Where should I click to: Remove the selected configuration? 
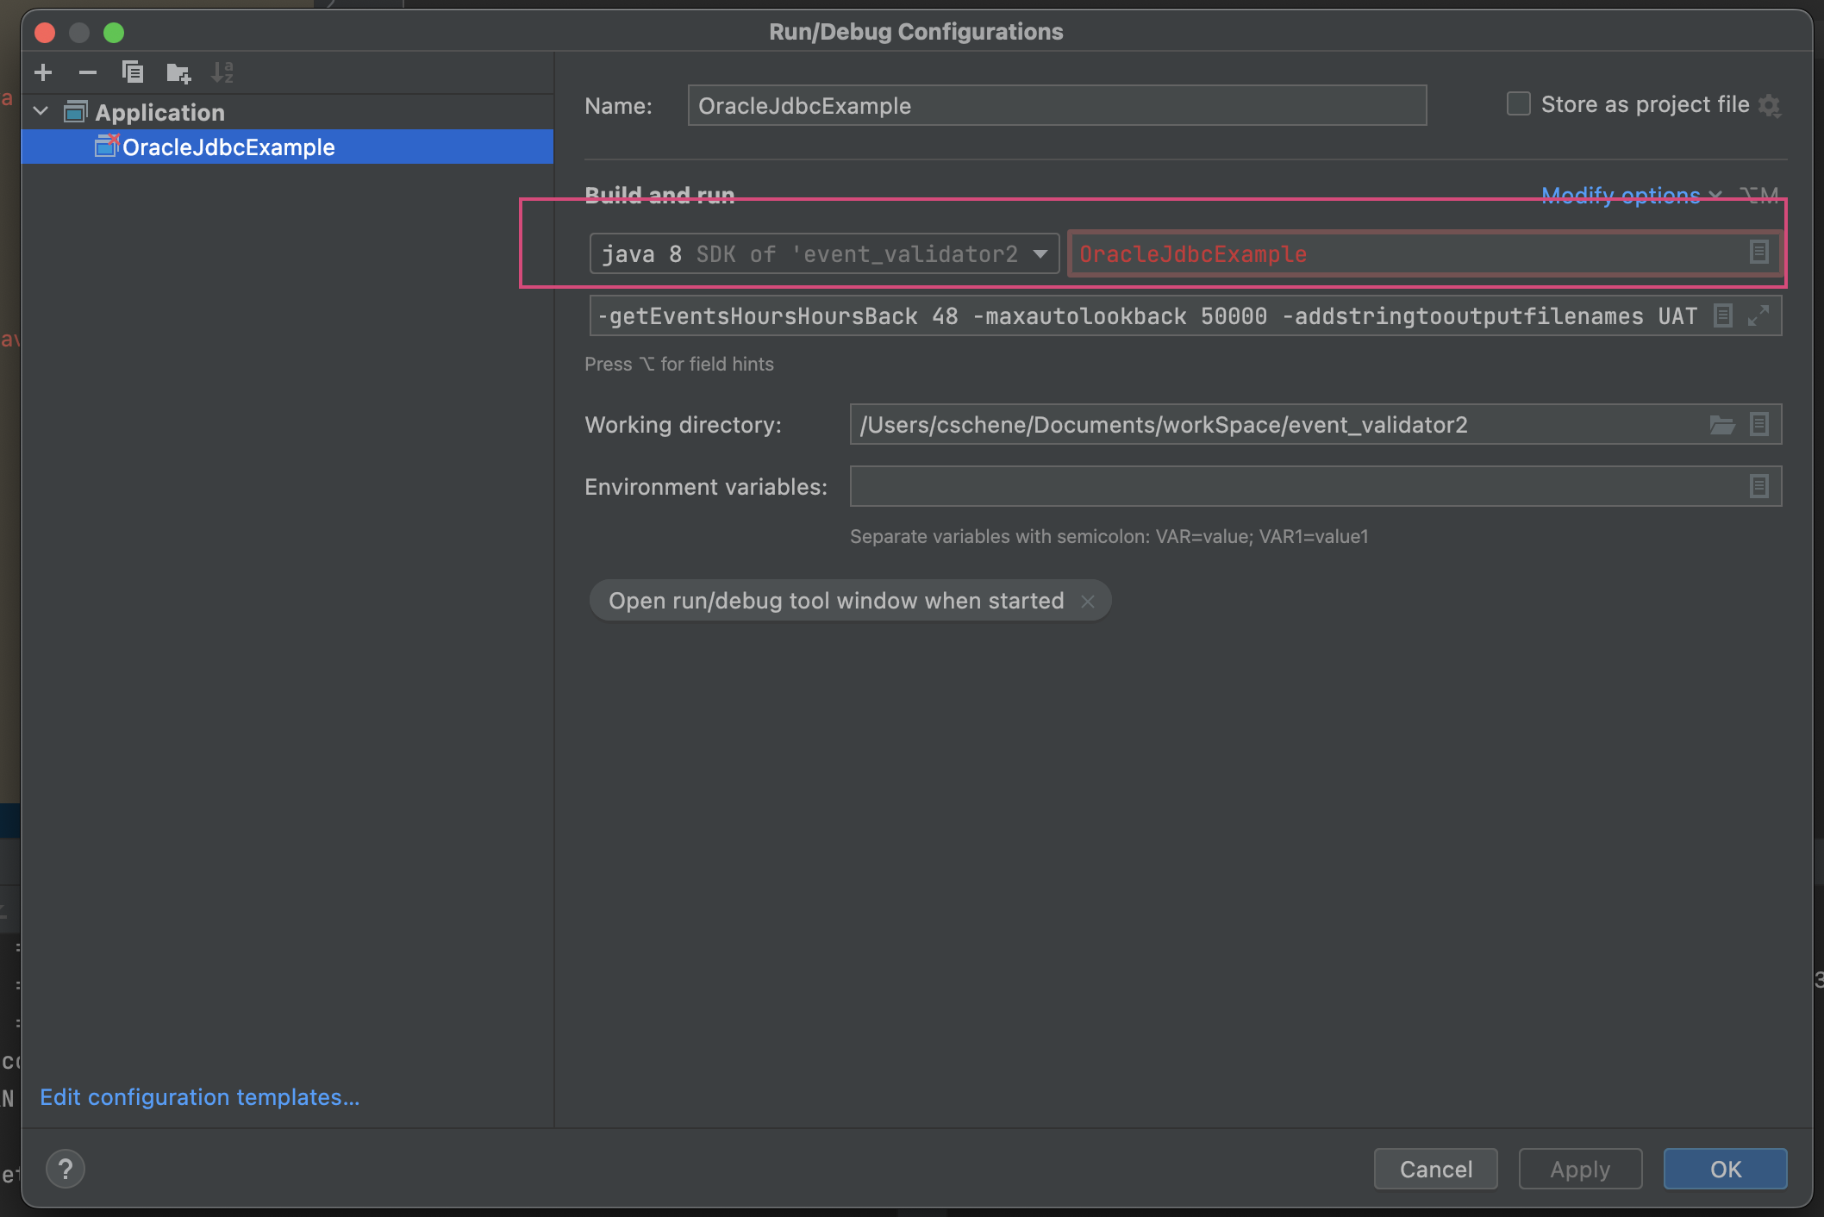87,72
